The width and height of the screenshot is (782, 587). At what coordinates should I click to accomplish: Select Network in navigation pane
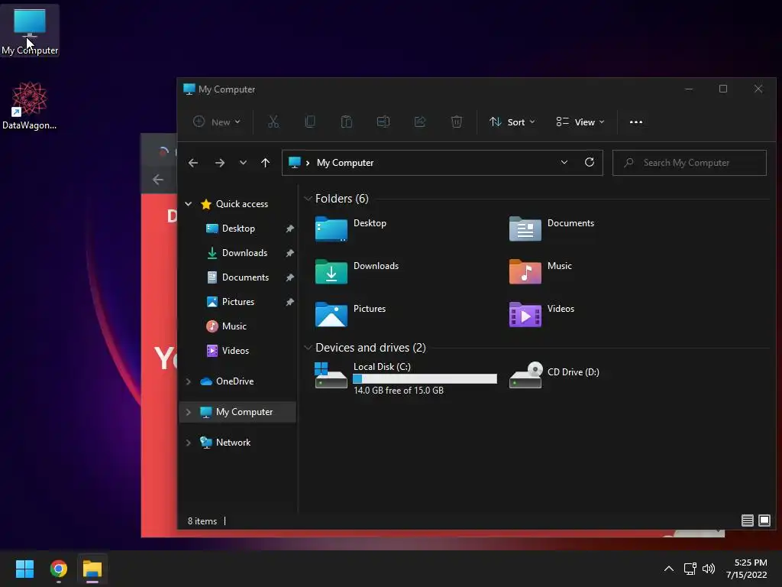pos(233,443)
